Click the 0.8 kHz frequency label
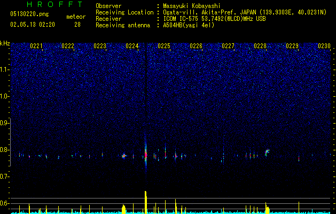The image size is (336, 214). pos(5,150)
